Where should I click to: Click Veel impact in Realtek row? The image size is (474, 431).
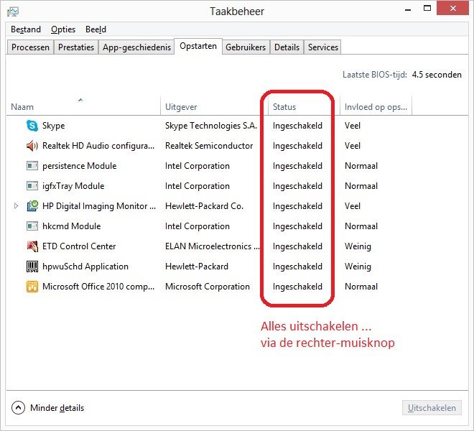pos(353,146)
